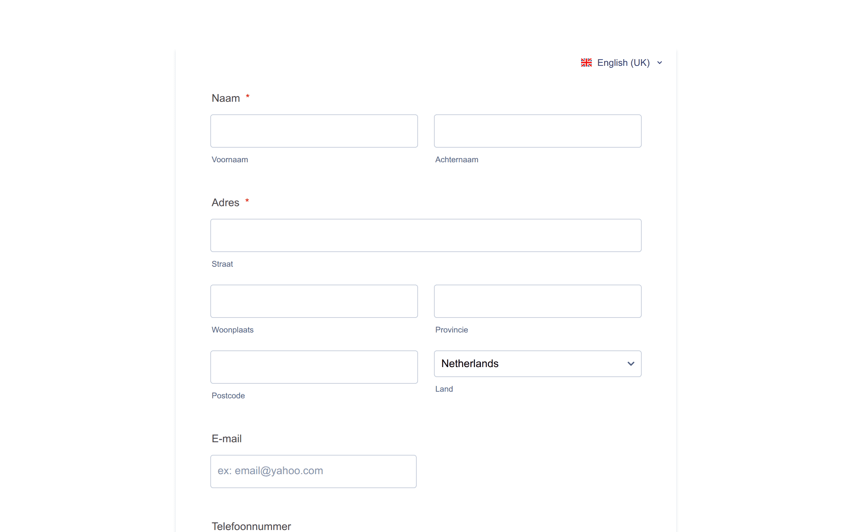
Task: Click the Postcode input field
Action: (x=314, y=367)
